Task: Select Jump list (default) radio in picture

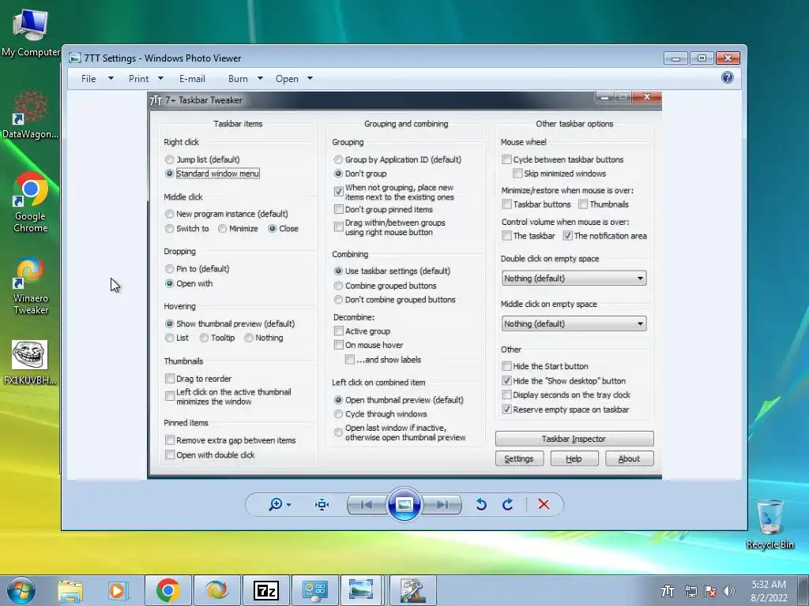Action: (169, 159)
